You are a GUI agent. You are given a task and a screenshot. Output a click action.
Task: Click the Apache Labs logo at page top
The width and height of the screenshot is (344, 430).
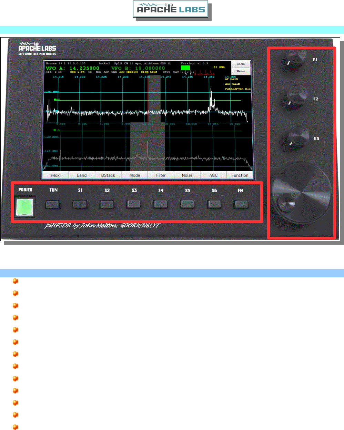pos(171,9)
